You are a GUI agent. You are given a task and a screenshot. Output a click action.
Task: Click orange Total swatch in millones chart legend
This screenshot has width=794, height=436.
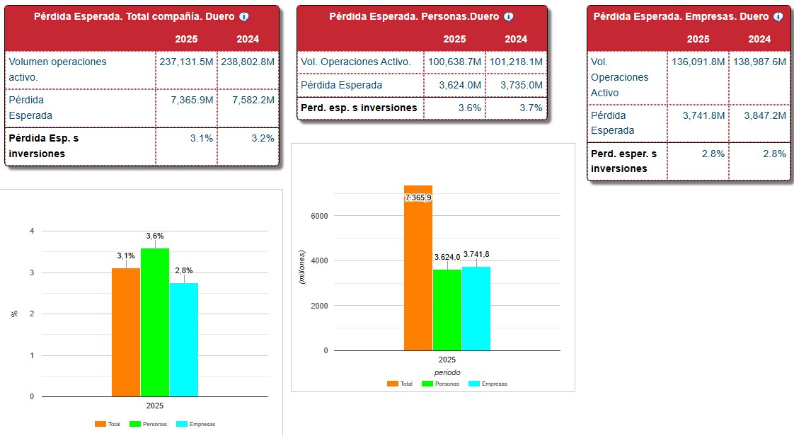[x=393, y=384]
